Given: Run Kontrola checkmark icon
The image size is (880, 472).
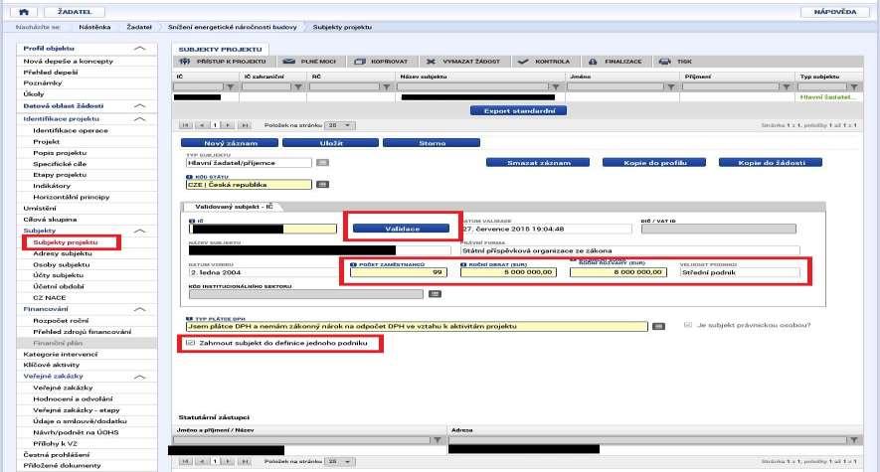Looking at the screenshot, I should point(523,61).
